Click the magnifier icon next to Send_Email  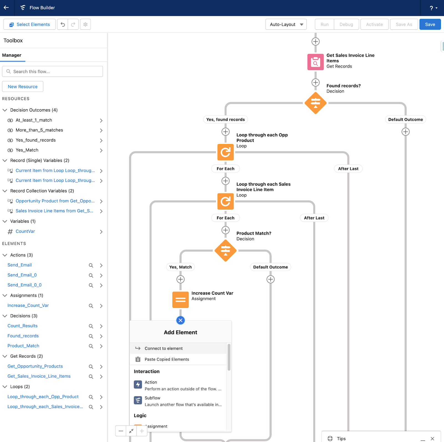point(91,265)
